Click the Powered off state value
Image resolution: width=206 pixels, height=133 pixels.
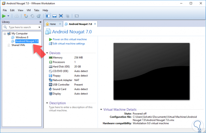pos(140,114)
